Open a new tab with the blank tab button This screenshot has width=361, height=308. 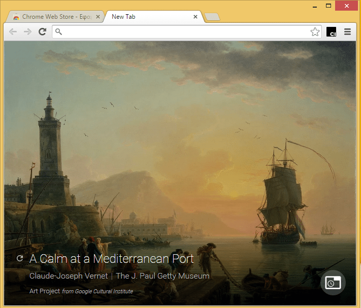(212, 17)
